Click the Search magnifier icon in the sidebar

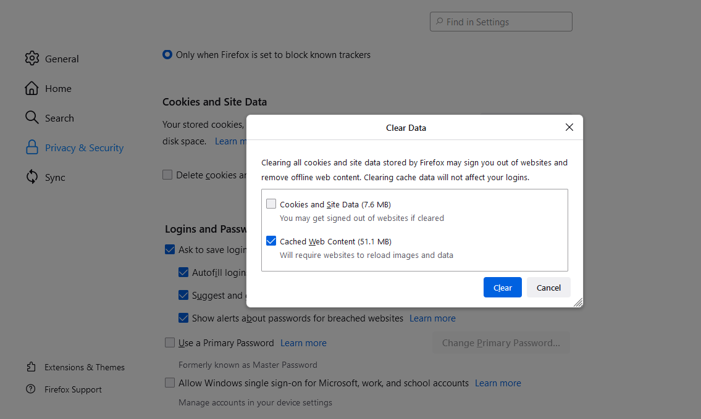click(x=32, y=117)
